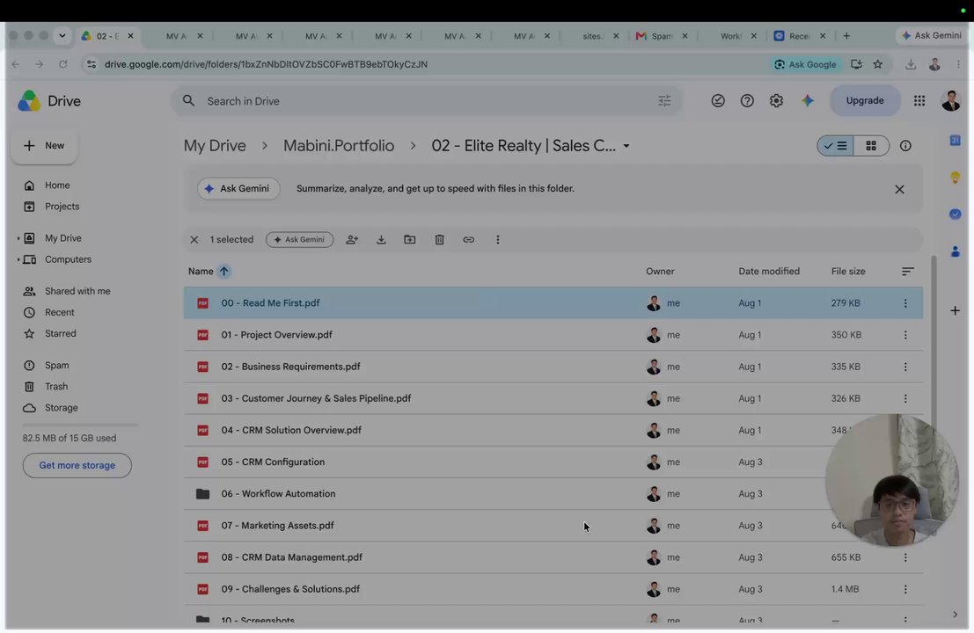Switch to grid layout view
Viewport: 974px width, 633px height.
pos(871,146)
